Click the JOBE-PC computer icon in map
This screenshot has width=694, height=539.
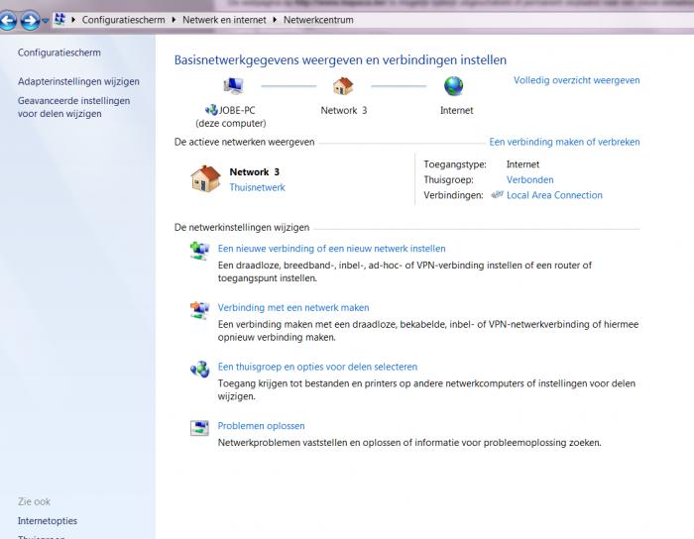tap(233, 86)
